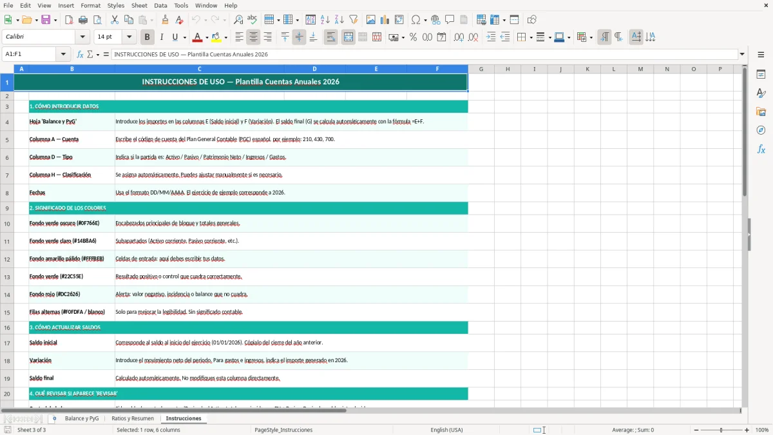The image size is (773, 435).
Task: Expand the formula bar with the arrow
Action: 742,54
